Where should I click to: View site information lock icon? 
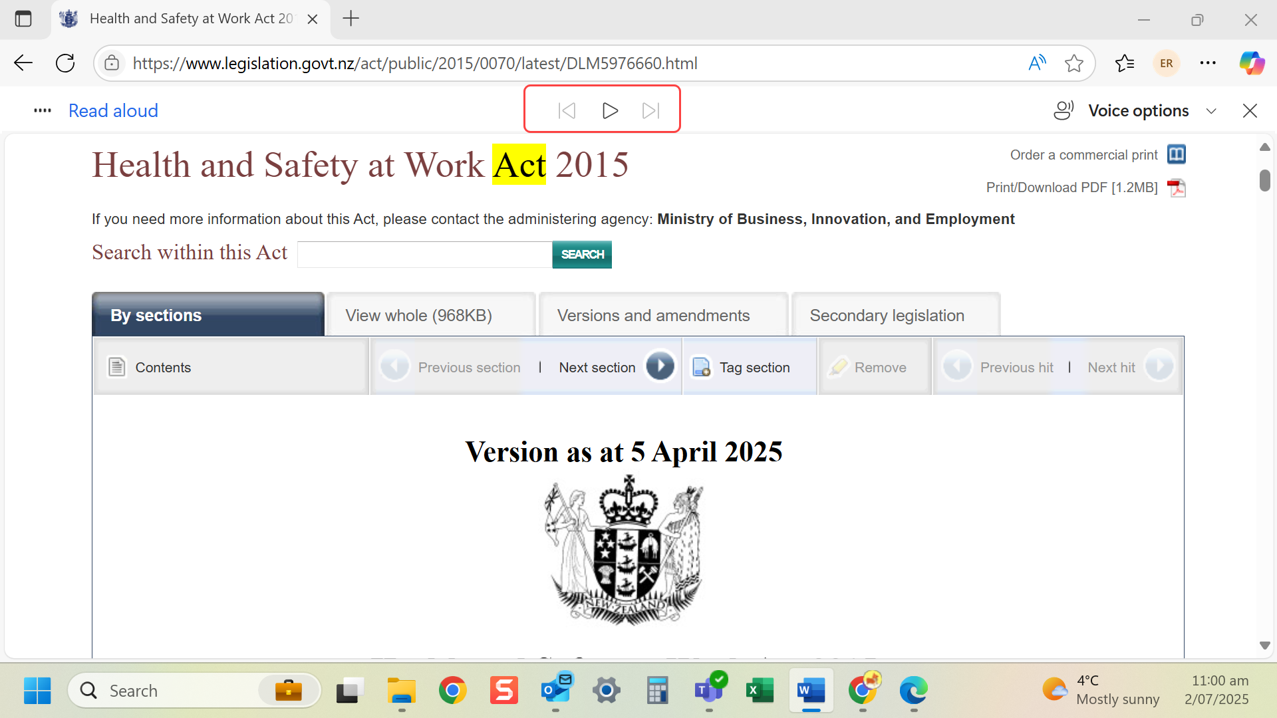(x=112, y=63)
